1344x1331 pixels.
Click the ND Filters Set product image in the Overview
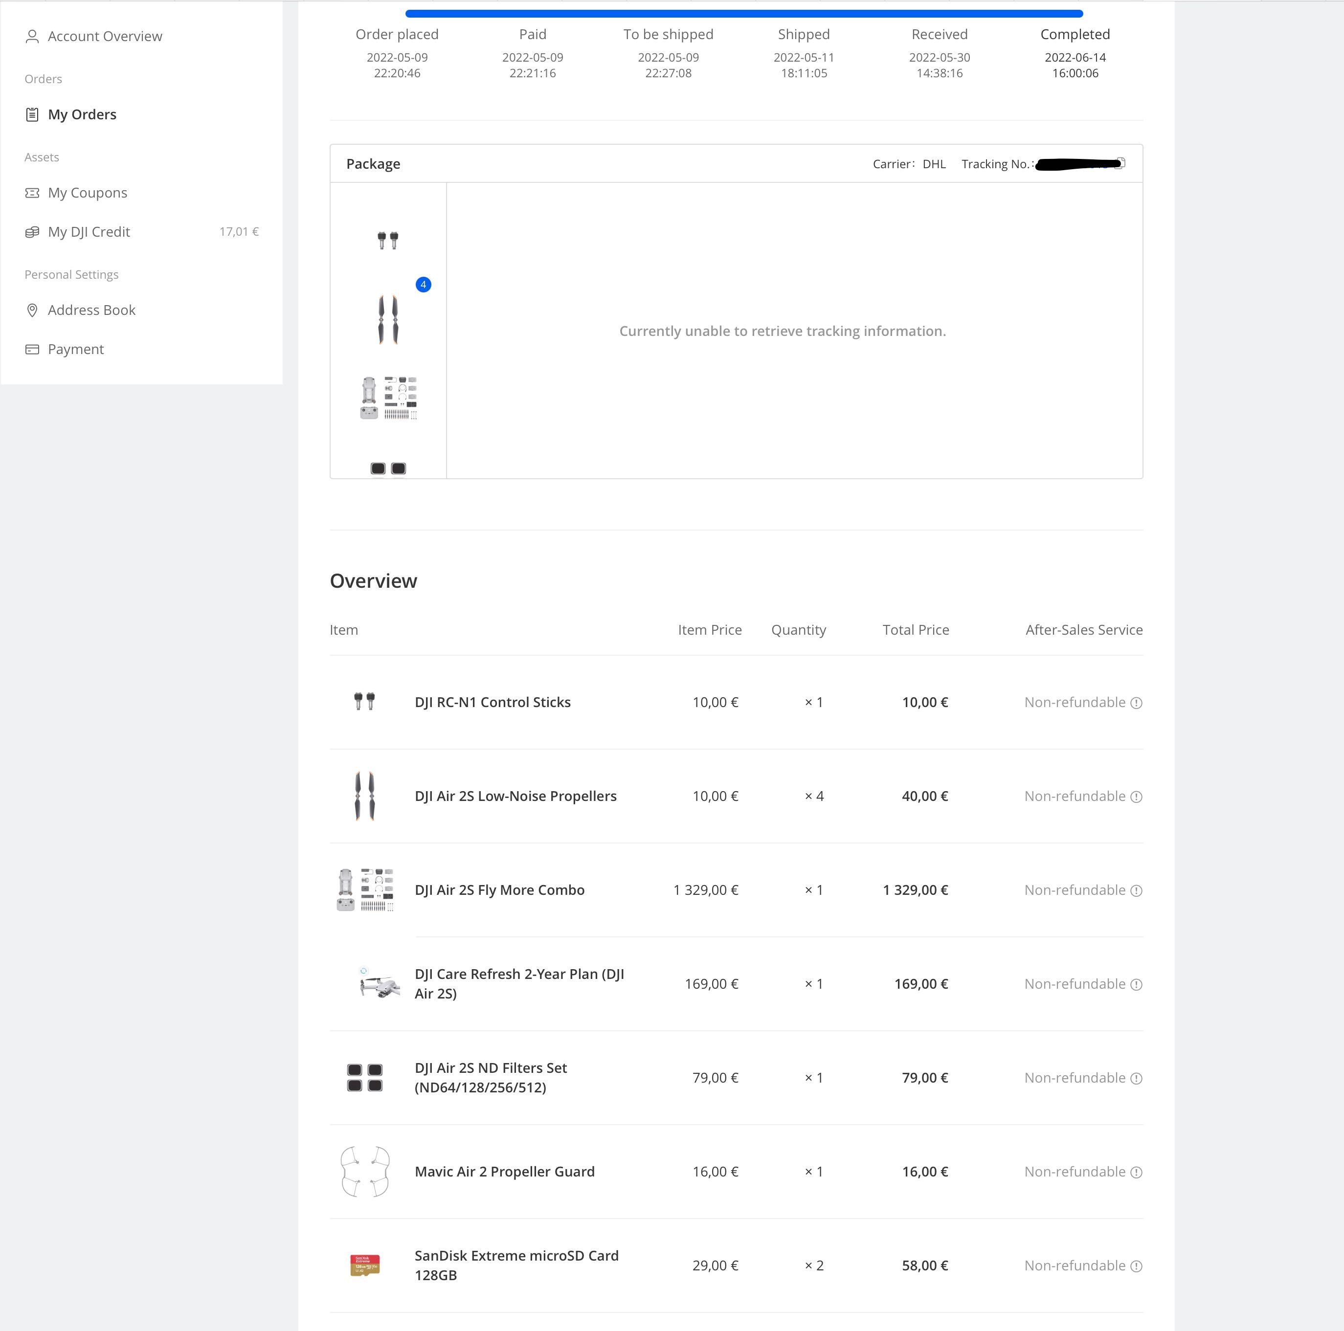point(364,1078)
